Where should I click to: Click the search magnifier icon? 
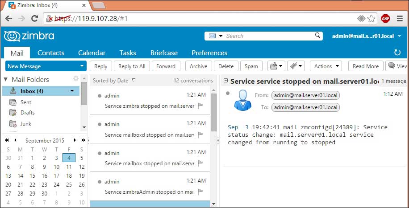click(x=317, y=35)
